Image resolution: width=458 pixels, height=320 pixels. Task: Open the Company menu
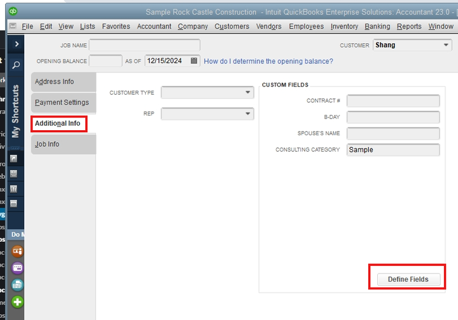click(x=193, y=26)
